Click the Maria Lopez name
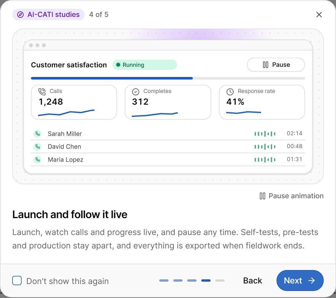 point(65,159)
